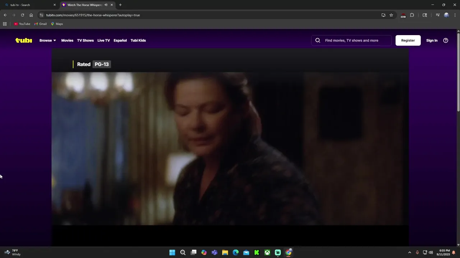This screenshot has height=258, width=460.
Task: Open the red extension with 3318 badge
Action: click(x=403, y=15)
